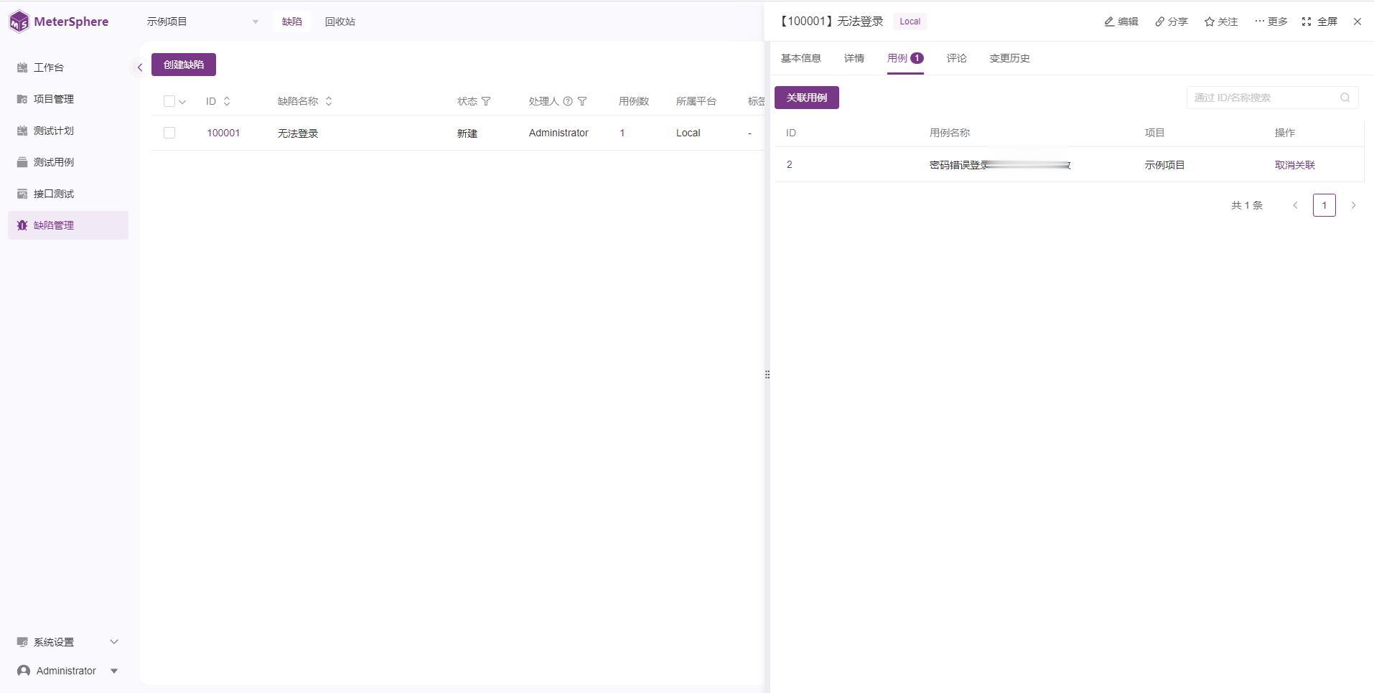The image size is (1374, 693).
Task: Toggle the select-all checkbox in table header
Action: click(x=169, y=101)
